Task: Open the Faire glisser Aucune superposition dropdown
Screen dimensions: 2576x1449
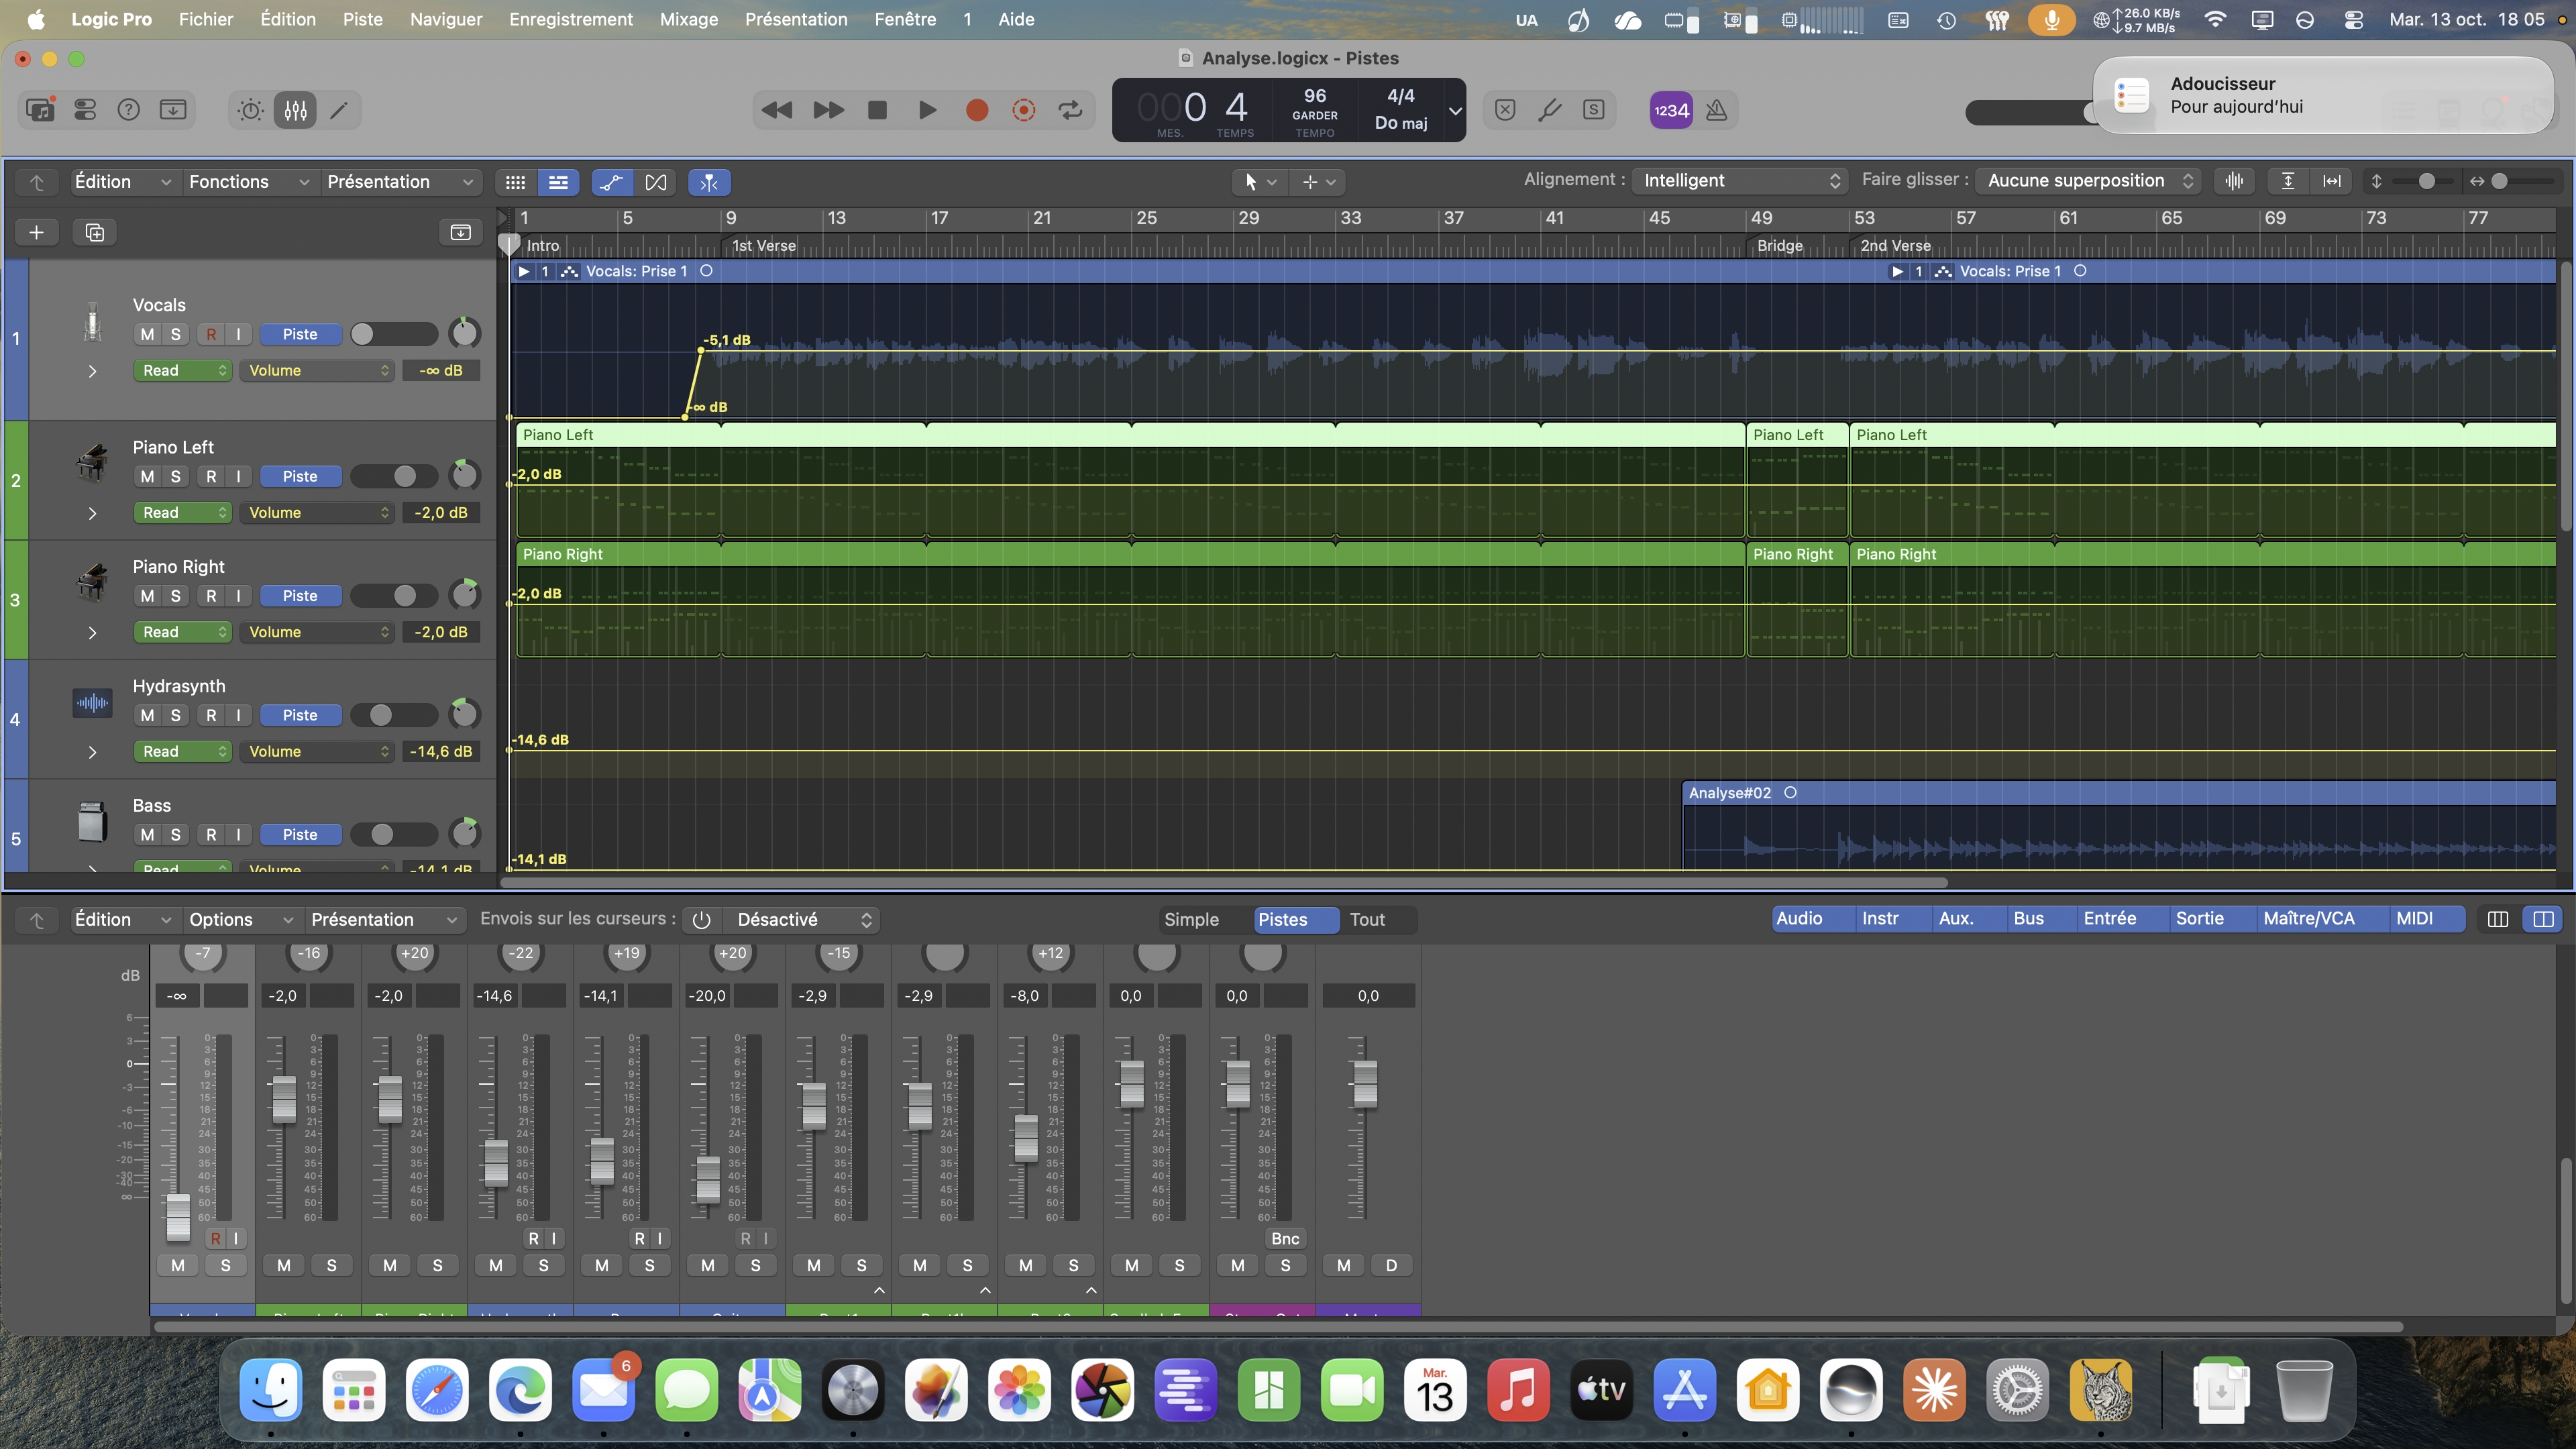Action: coord(2089,181)
